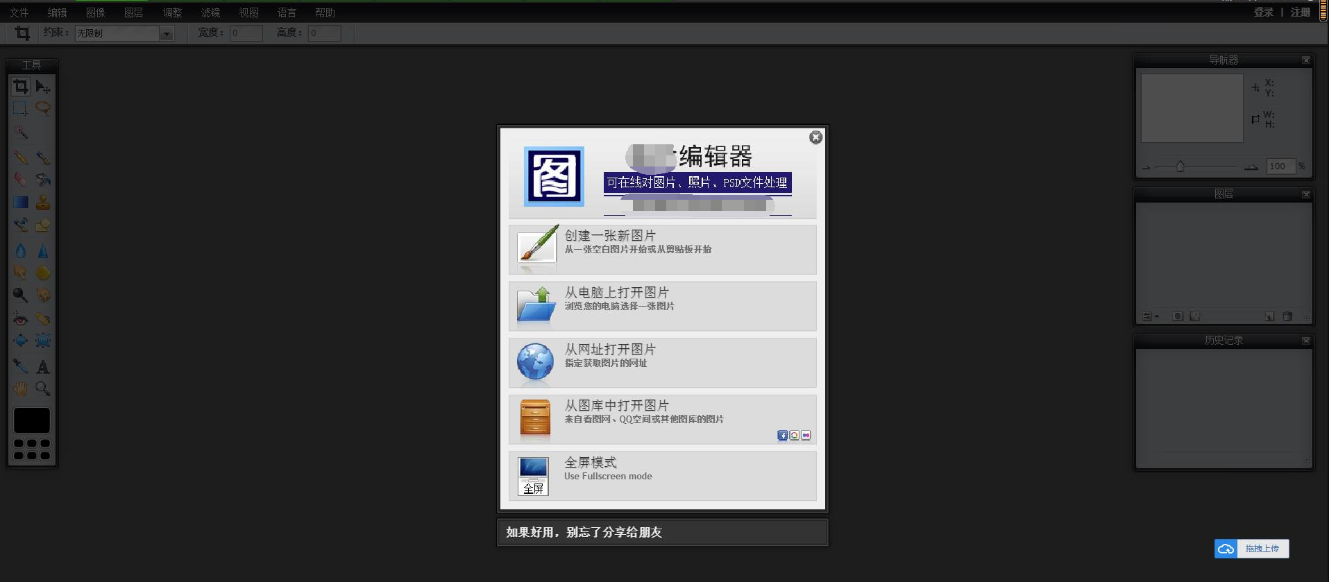
Task: Select the Blur droplet tool
Action: point(21,250)
